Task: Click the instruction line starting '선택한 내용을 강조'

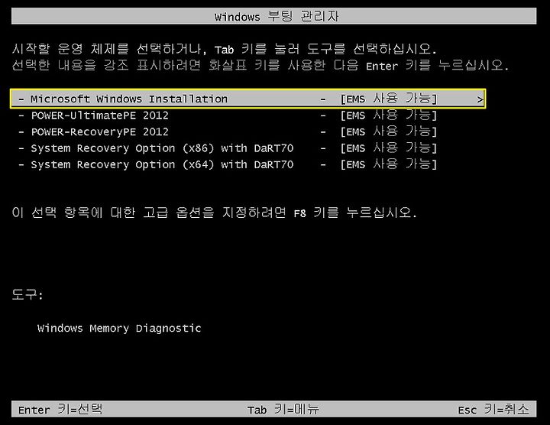Action: pos(260,66)
